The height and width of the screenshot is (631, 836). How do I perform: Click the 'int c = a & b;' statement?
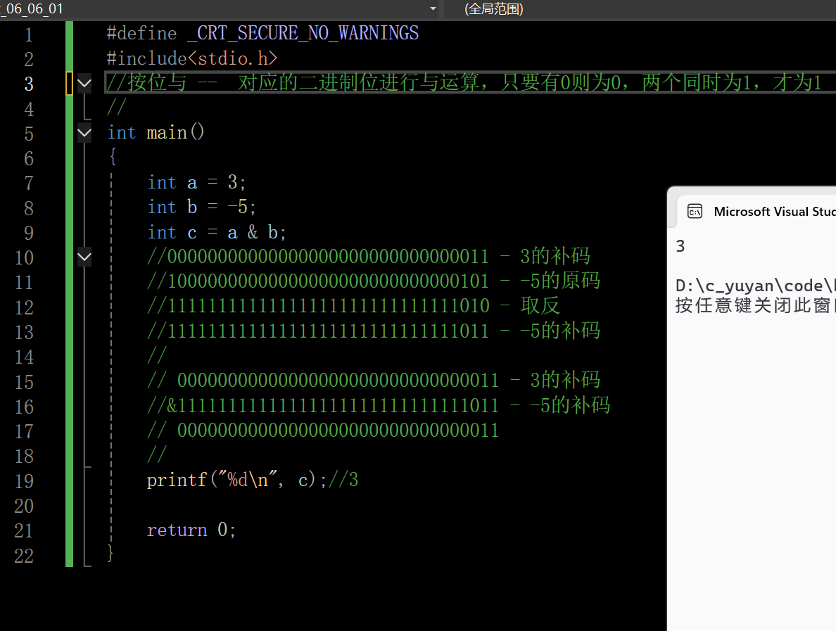(217, 232)
